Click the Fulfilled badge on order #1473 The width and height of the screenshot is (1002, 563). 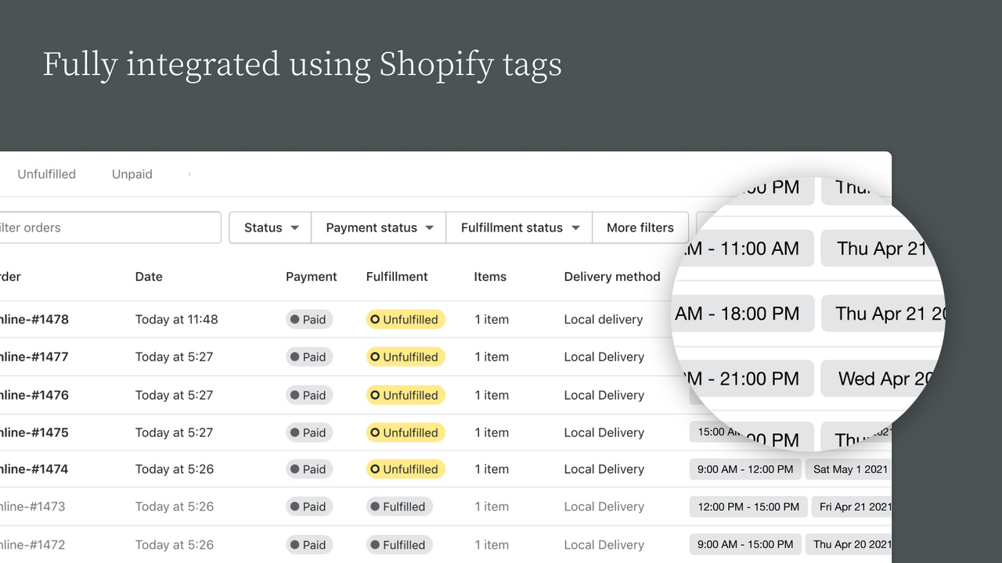tap(398, 507)
